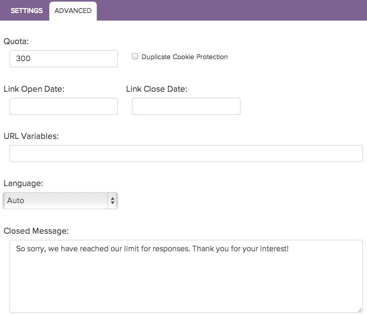Click the Duplicate Cookie Protection label

pyautogui.click(x=184, y=57)
